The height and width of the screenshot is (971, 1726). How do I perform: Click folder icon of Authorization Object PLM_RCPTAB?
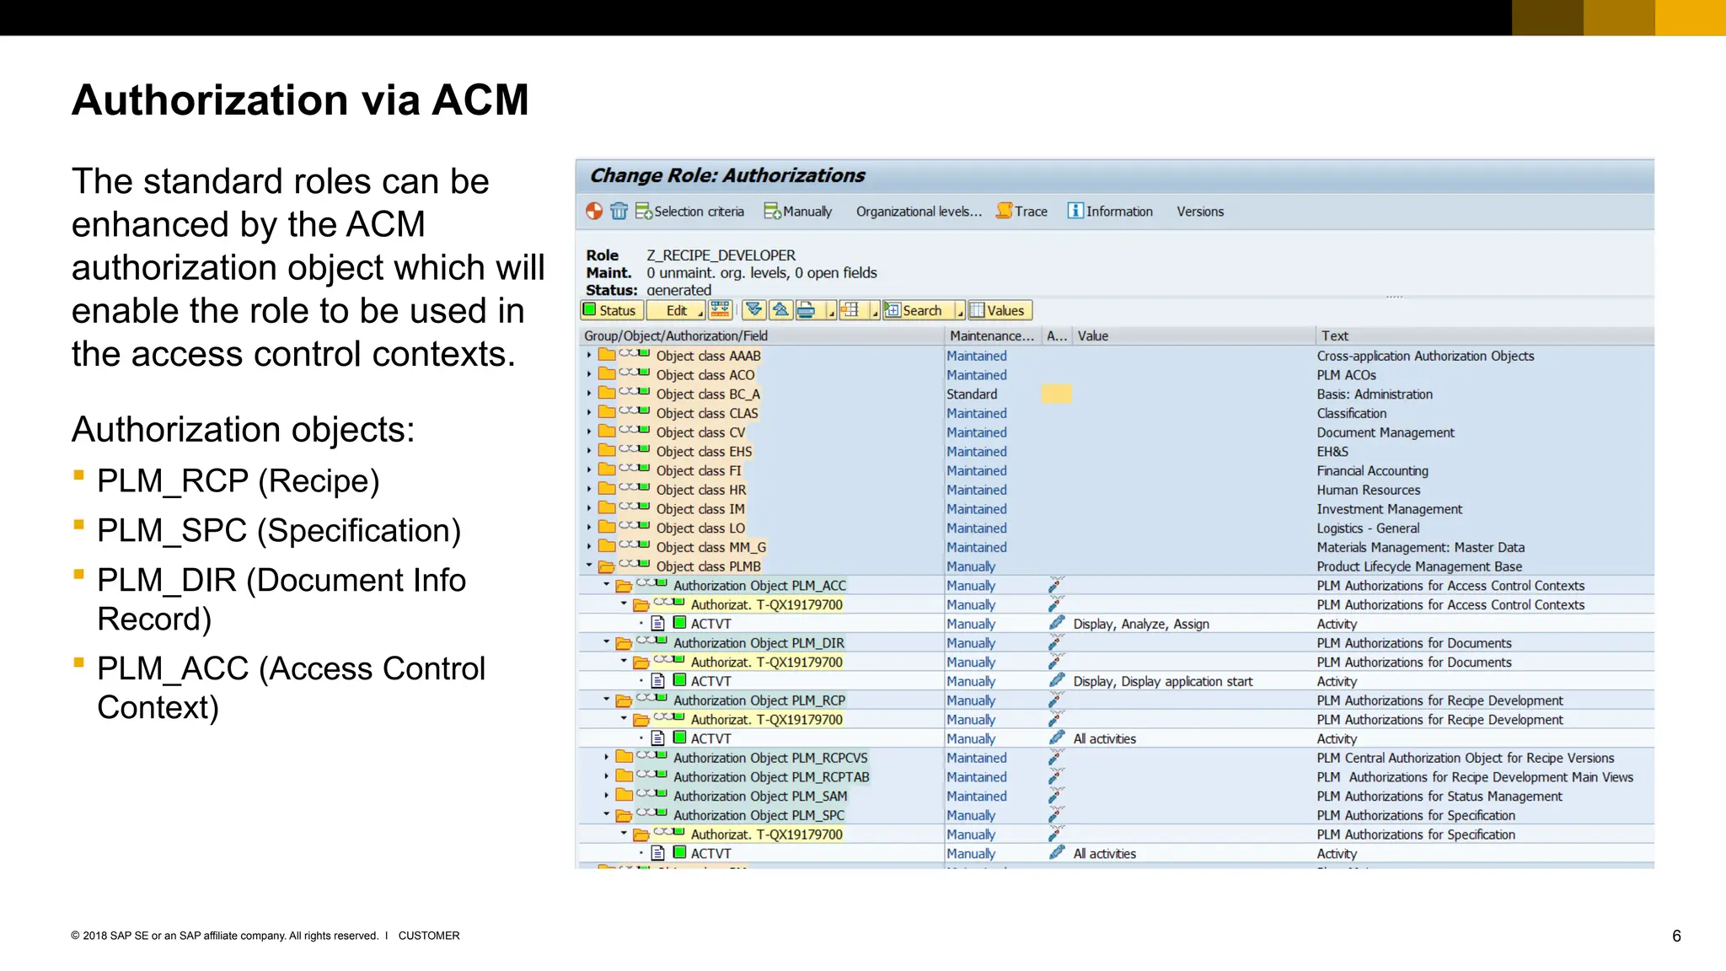[624, 776]
